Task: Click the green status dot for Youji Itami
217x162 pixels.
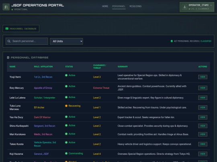Action: point(66,75)
